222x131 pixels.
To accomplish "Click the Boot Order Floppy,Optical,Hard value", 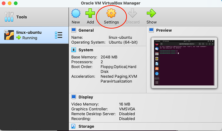I will click(118, 69).
